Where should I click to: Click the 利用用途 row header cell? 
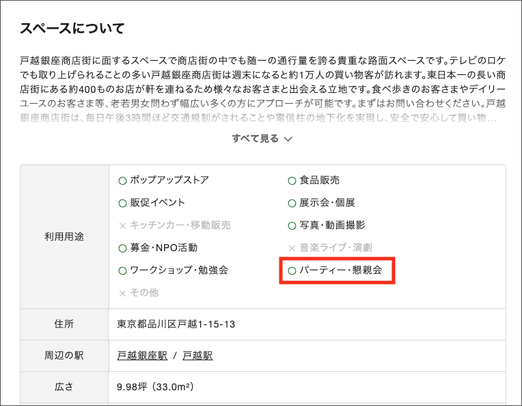point(64,237)
